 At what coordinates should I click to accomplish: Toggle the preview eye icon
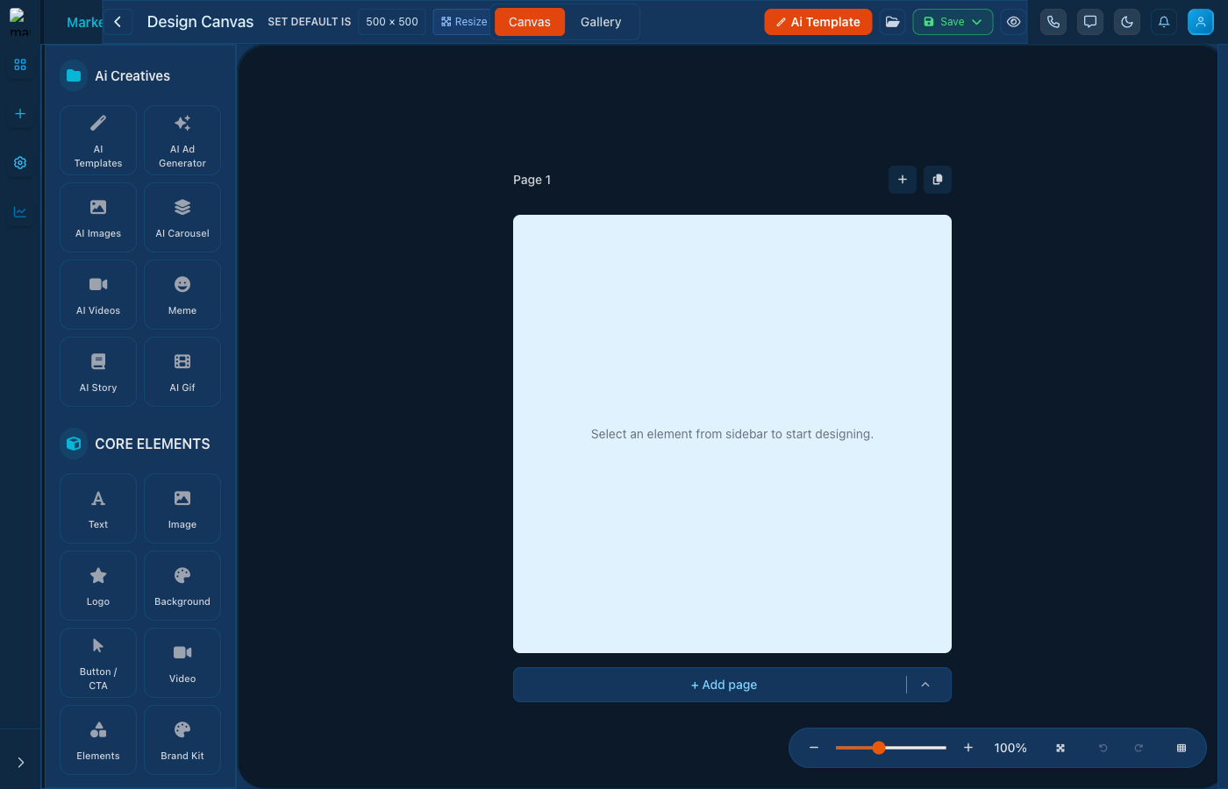click(1013, 22)
